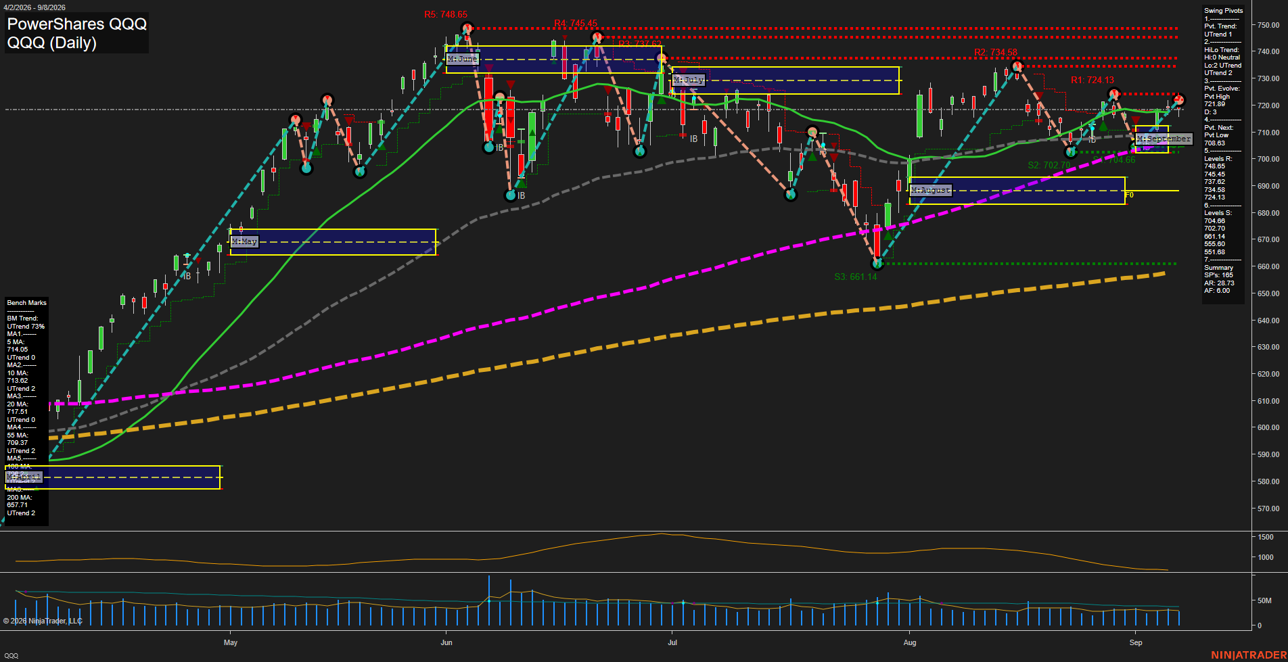Select the S3: 661.14 support label

(x=855, y=277)
